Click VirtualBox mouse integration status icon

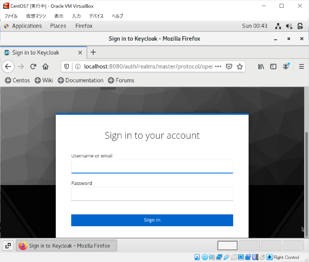pyautogui.click(x=262, y=257)
